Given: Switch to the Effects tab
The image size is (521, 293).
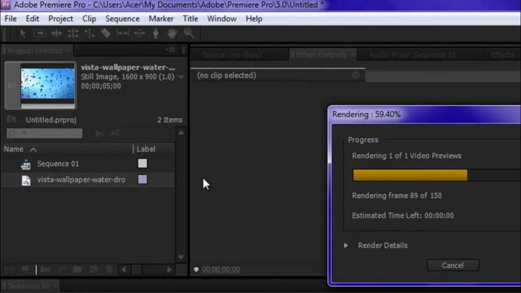Looking at the screenshot, I should click(502, 55).
